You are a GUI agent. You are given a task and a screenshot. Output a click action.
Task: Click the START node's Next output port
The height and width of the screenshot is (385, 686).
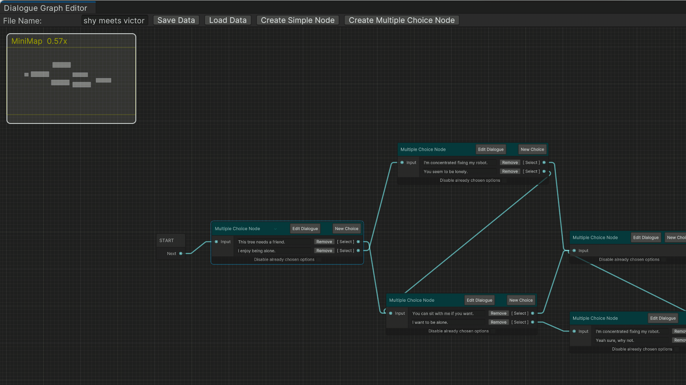181,254
